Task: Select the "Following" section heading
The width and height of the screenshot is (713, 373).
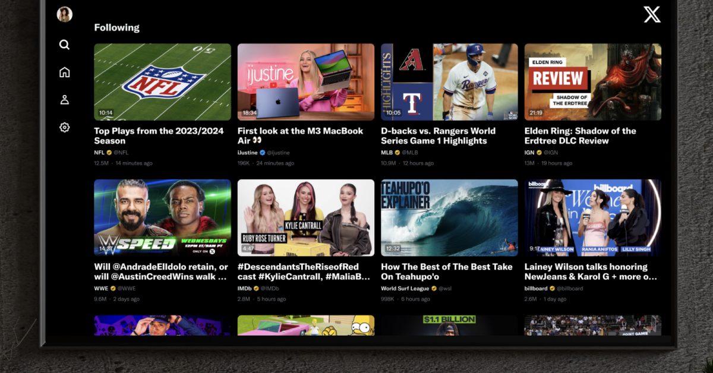Action: pyautogui.click(x=116, y=27)
